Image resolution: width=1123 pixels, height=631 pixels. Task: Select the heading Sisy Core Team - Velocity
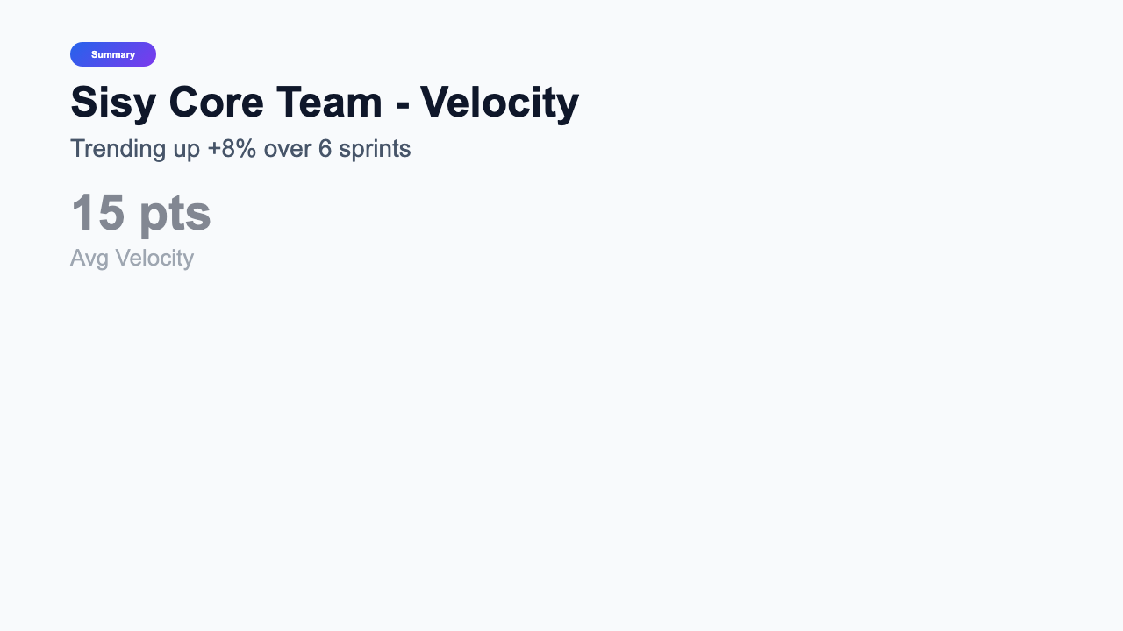pos(325,102)
